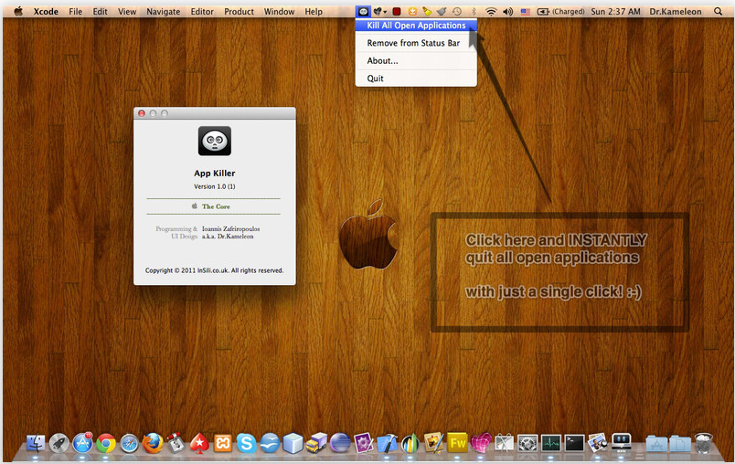Click the Bluetooth status icon
The height and width of the screenshot is (464, 735).
coord(474,12)
